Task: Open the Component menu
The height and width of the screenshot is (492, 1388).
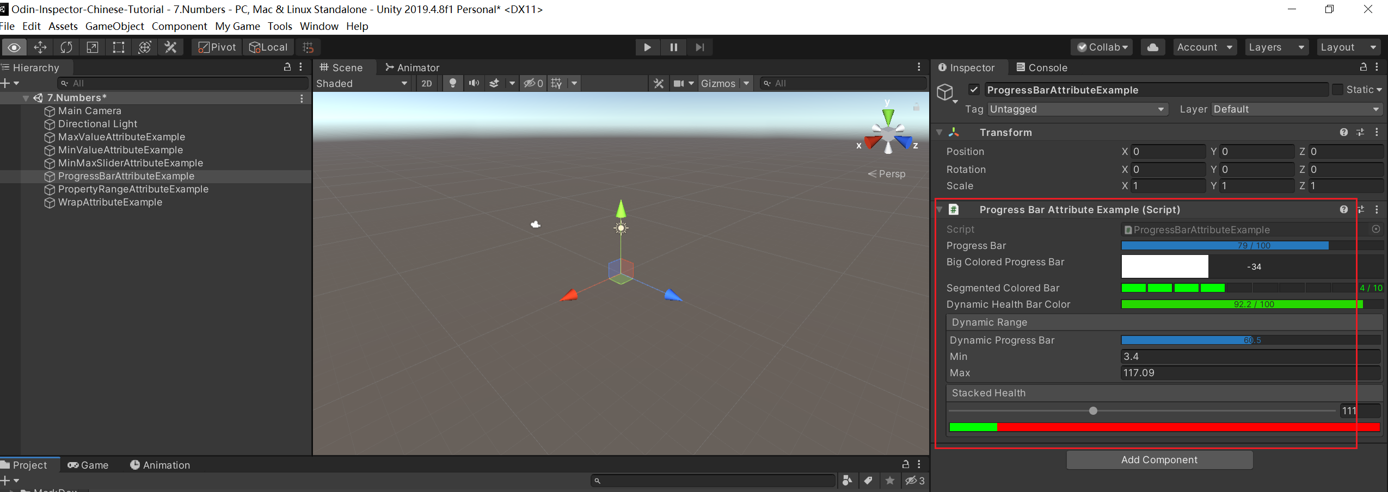Action: pyautogui.click(x=179, y=26)
